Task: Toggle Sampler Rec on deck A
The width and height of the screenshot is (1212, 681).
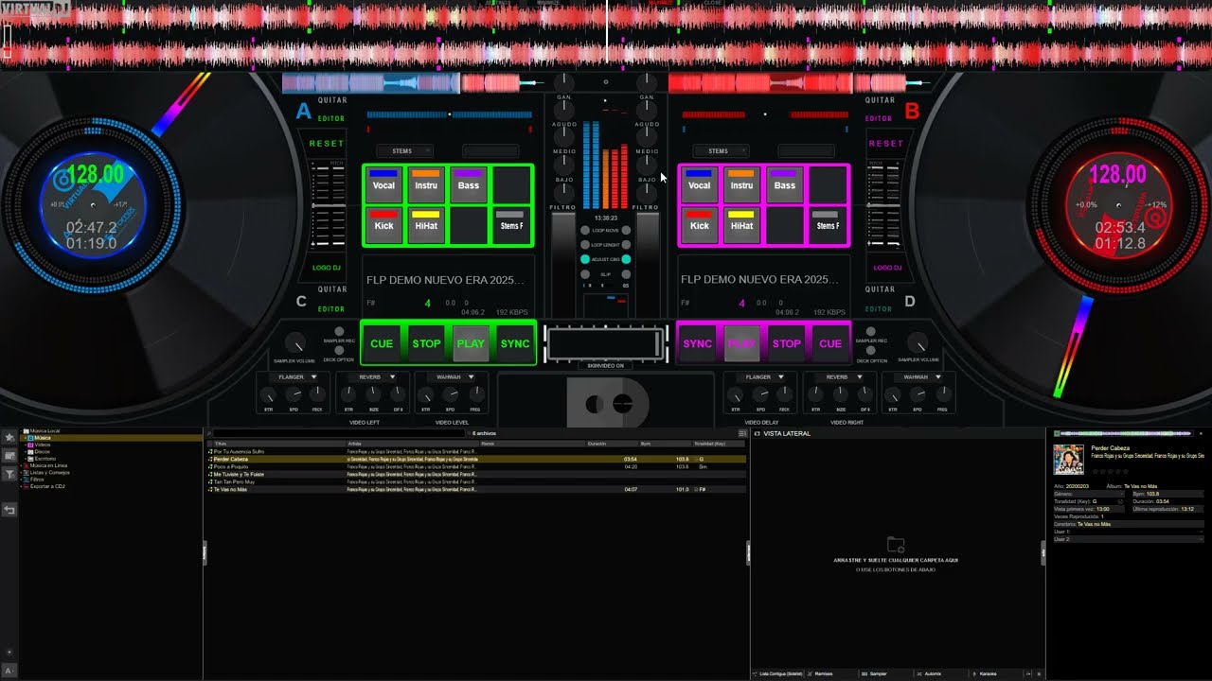Action: [339, 332]
